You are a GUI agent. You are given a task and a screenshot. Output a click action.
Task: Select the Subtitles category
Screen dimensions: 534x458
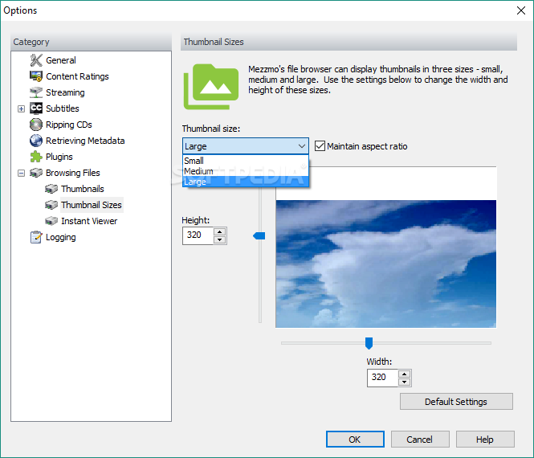[x=63, y=108]
